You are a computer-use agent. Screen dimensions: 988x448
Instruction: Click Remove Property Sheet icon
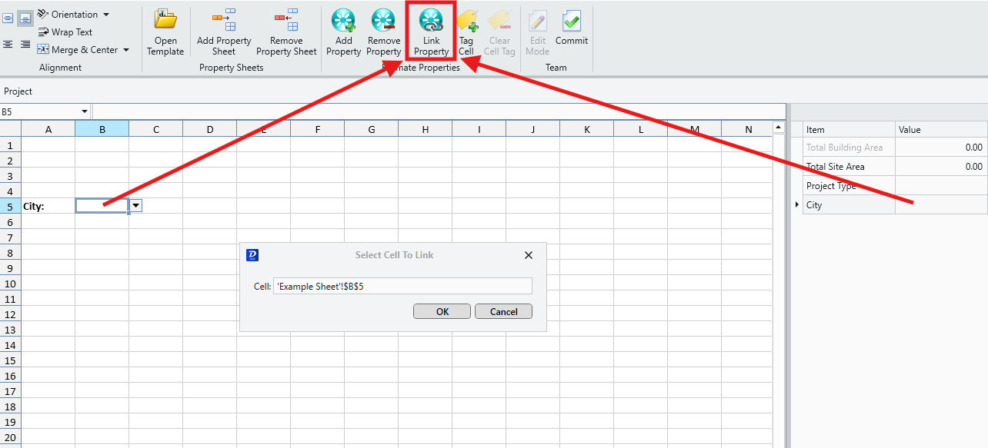click(286, 20)
